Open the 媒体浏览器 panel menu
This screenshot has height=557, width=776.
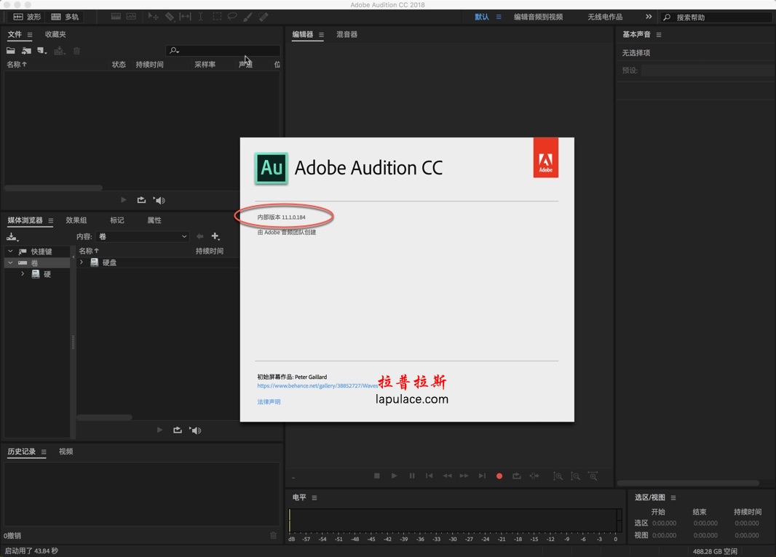click(x=50, y=220)
